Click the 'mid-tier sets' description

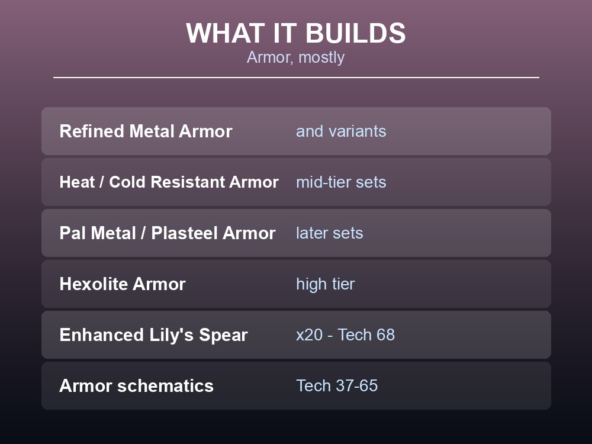(x=341, y=182)
